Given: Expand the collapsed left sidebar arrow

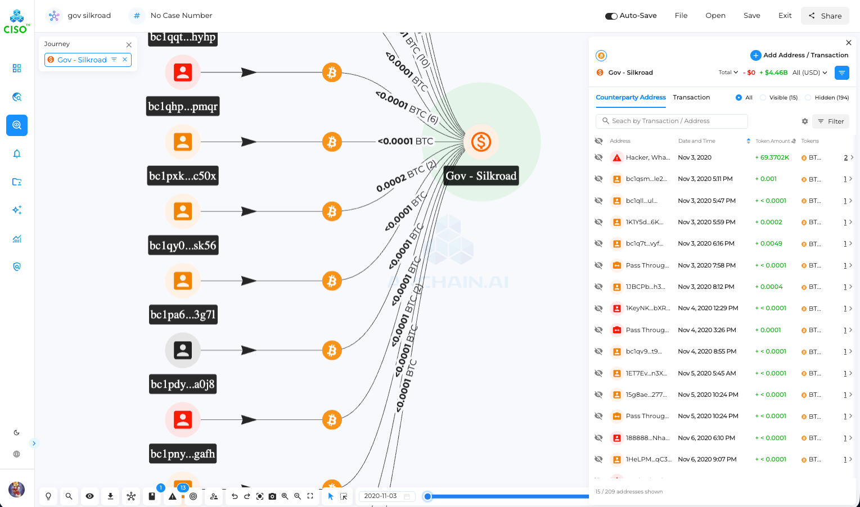Looking at the screenshot, I should tap(34, 443).
